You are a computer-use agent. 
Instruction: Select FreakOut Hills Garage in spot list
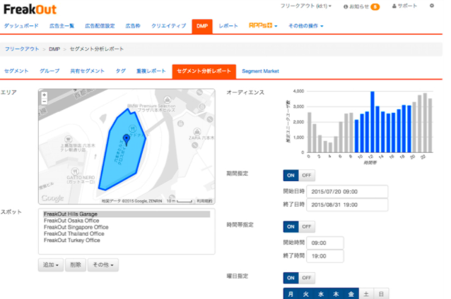127,214
